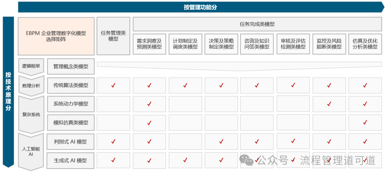Click checkmark for 传统算法类模型 under 任务管理类模型
This screenshot has width=388, height=176.
pos(113,85)
